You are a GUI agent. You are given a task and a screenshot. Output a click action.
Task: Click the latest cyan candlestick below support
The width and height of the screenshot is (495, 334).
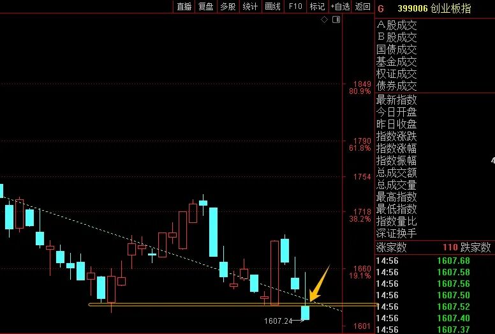click(x=306, y=312)
